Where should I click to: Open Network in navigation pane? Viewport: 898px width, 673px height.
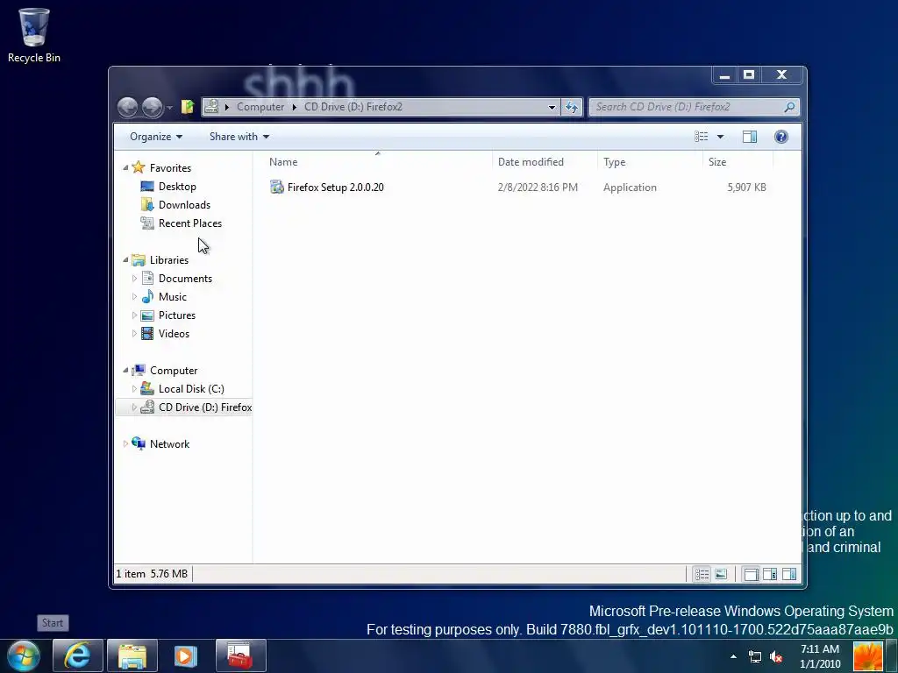click(x=169, y=443)
